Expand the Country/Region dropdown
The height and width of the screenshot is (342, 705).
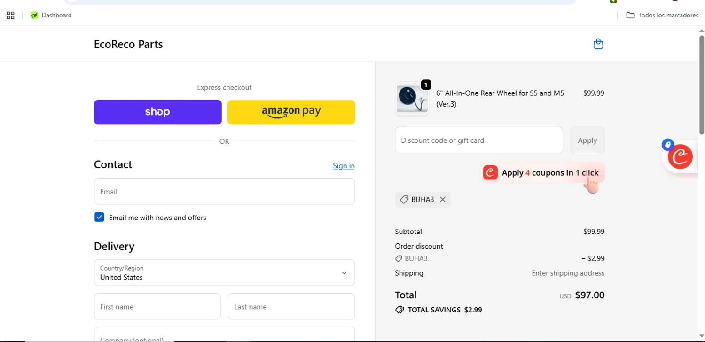pos(224,272)
